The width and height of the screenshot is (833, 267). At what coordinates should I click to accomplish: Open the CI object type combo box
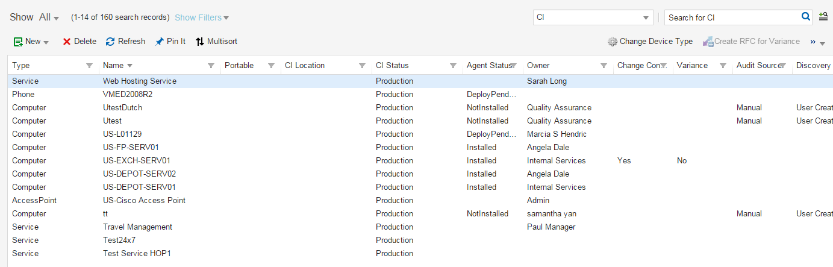pos(646,17)
